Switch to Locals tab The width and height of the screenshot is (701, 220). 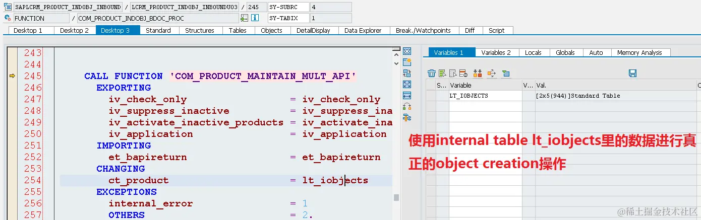point(533,52)
